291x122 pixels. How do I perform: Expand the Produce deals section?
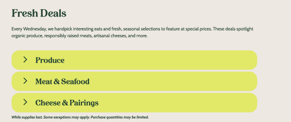click(x=134, y=60)
